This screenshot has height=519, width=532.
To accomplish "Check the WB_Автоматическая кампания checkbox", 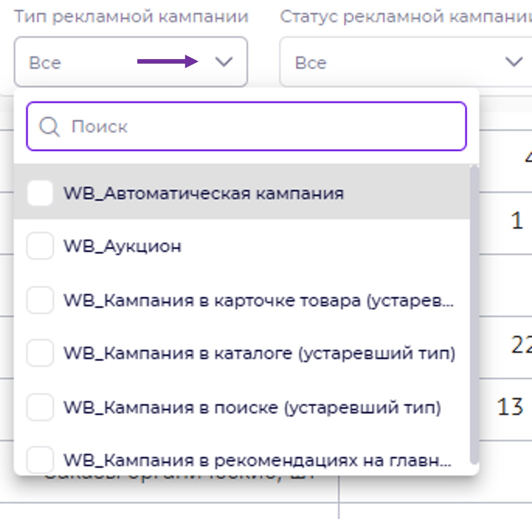I will pyautogui.click(x=40, y=193).
